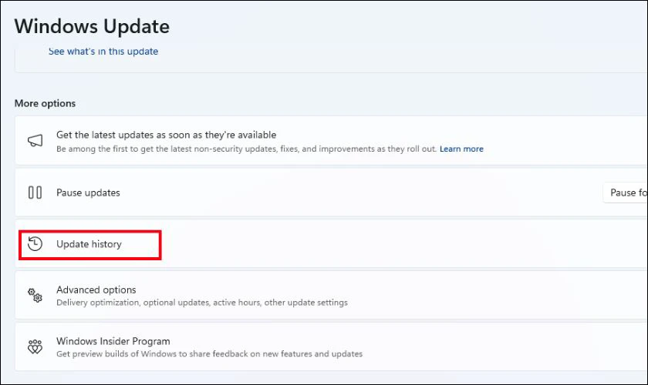This screenshot has height=385, width=648.
Task: Click the Pause updates label
Action: click(x=88, y=192)
